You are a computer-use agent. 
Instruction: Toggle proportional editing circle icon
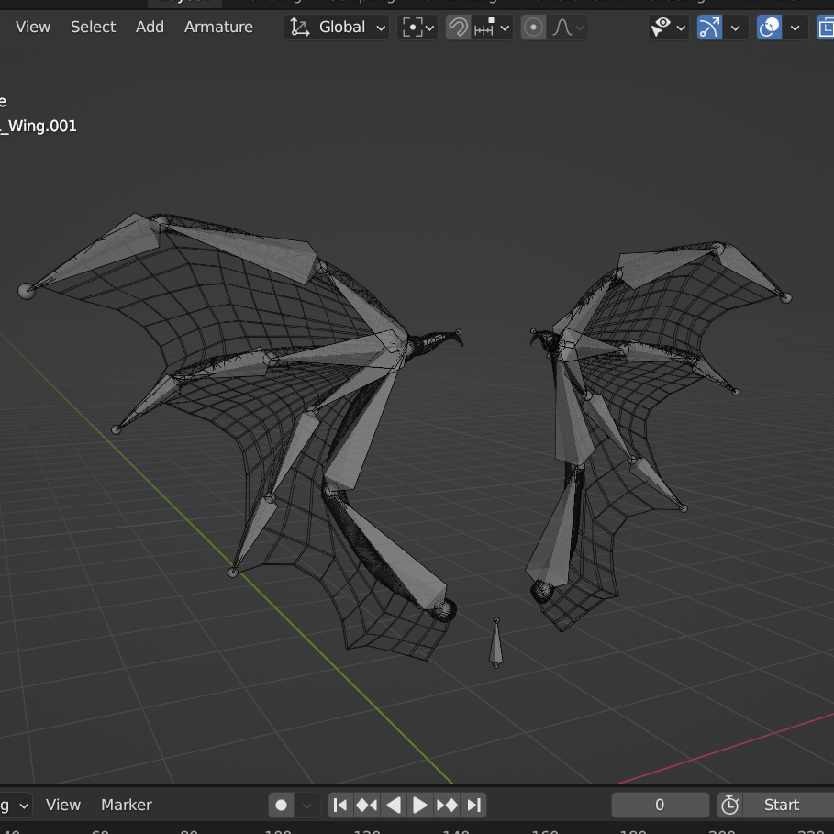[x=533, y=28]
